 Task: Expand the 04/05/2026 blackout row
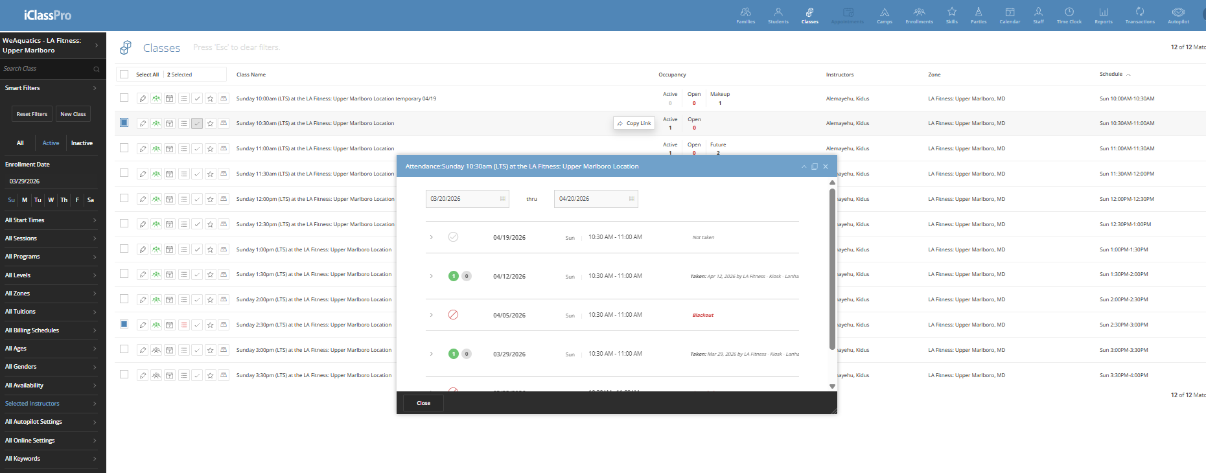[x=432, y=315]
